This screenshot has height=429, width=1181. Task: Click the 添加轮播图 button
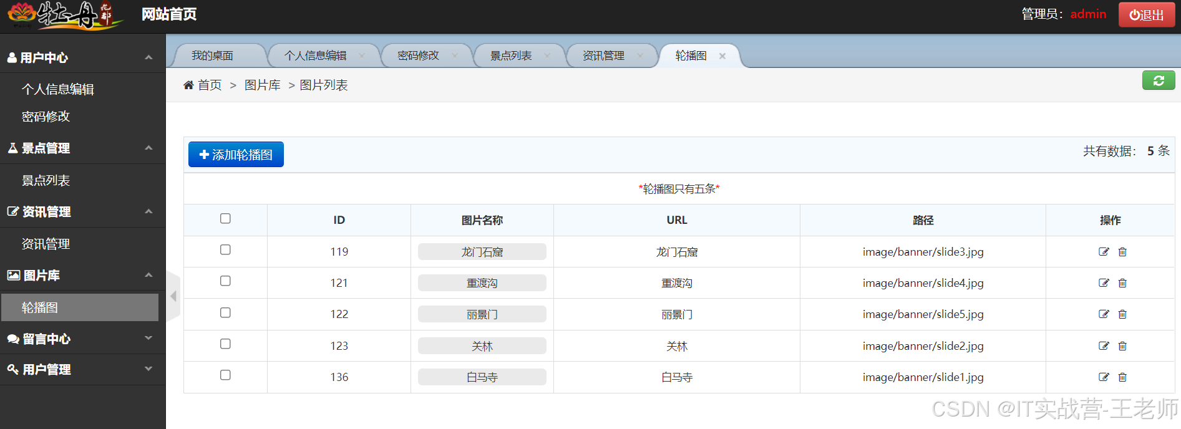(x=236, y=155)
